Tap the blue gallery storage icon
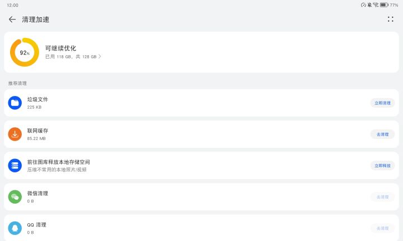Screen dimensions: 403x241 15,166
